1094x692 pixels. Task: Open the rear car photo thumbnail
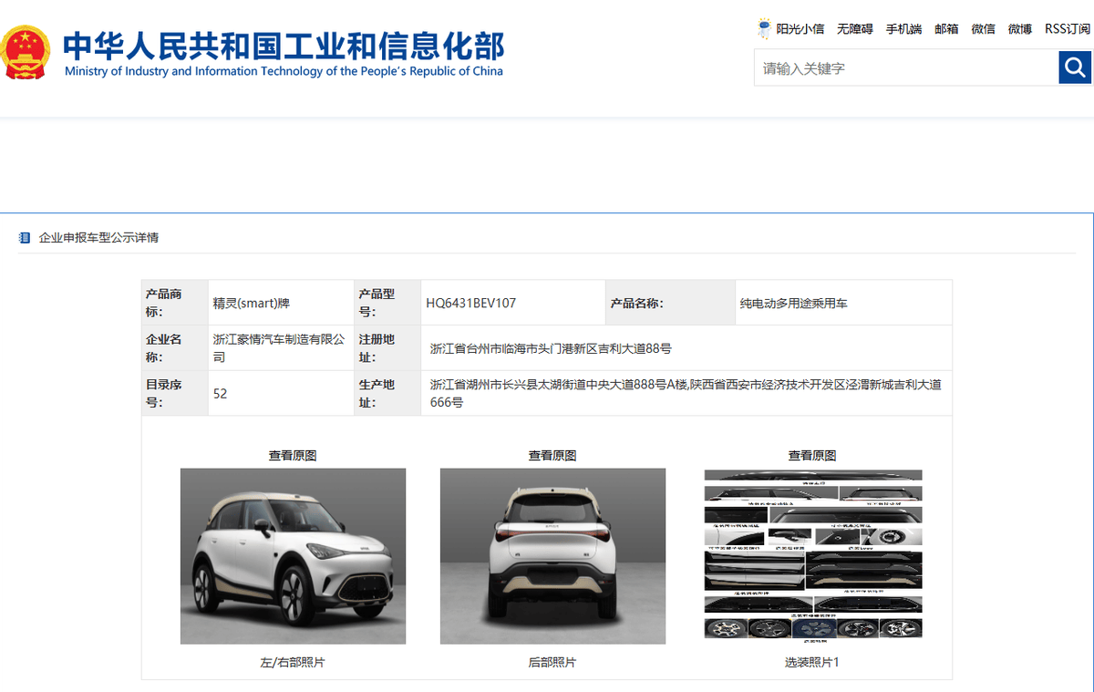click(552, 556)
